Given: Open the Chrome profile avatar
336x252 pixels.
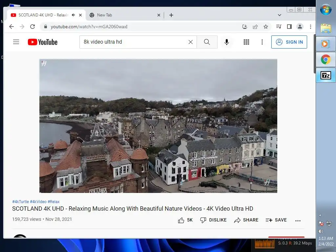Looking at the screenshot, I should pyautogui.click(x=300, y=27).
